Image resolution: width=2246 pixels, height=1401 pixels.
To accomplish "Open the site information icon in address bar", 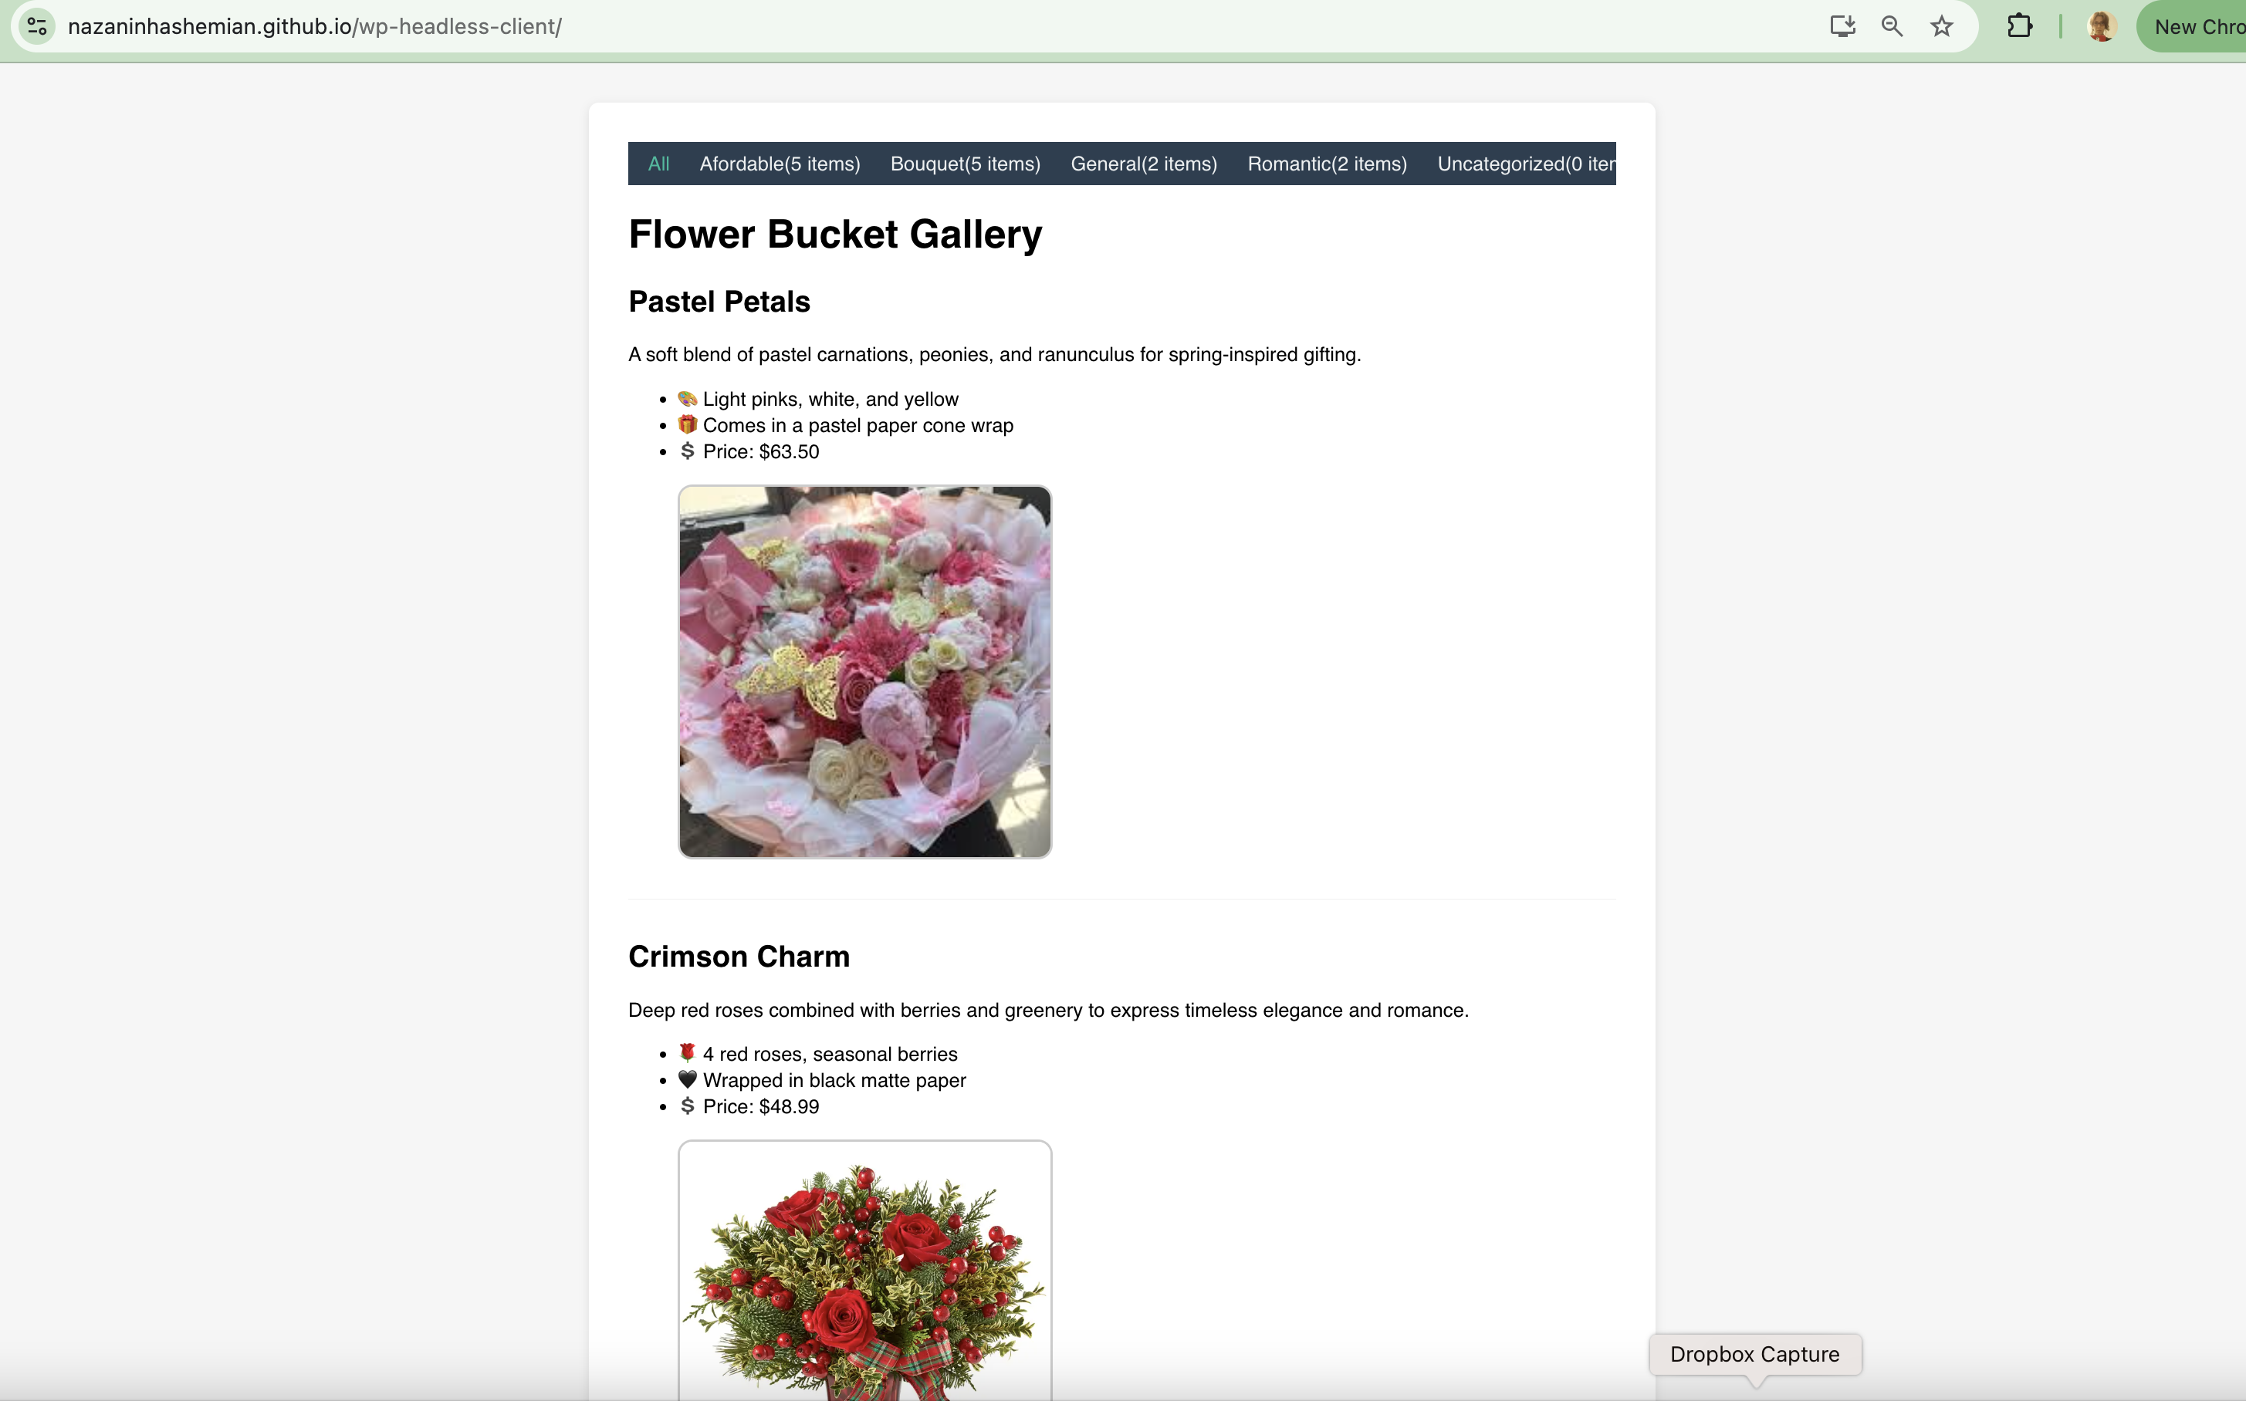I will click(x=37, y=27).
